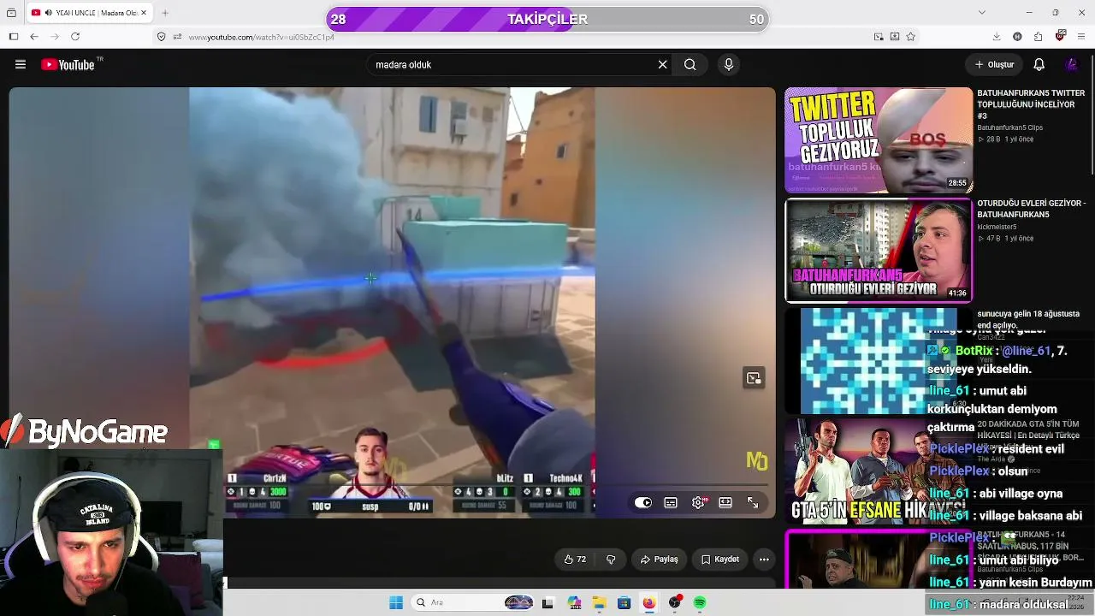Open the video player settings gear
Image resolution: width=1095 pixels, height=616 pixels.
coord(699,503)
